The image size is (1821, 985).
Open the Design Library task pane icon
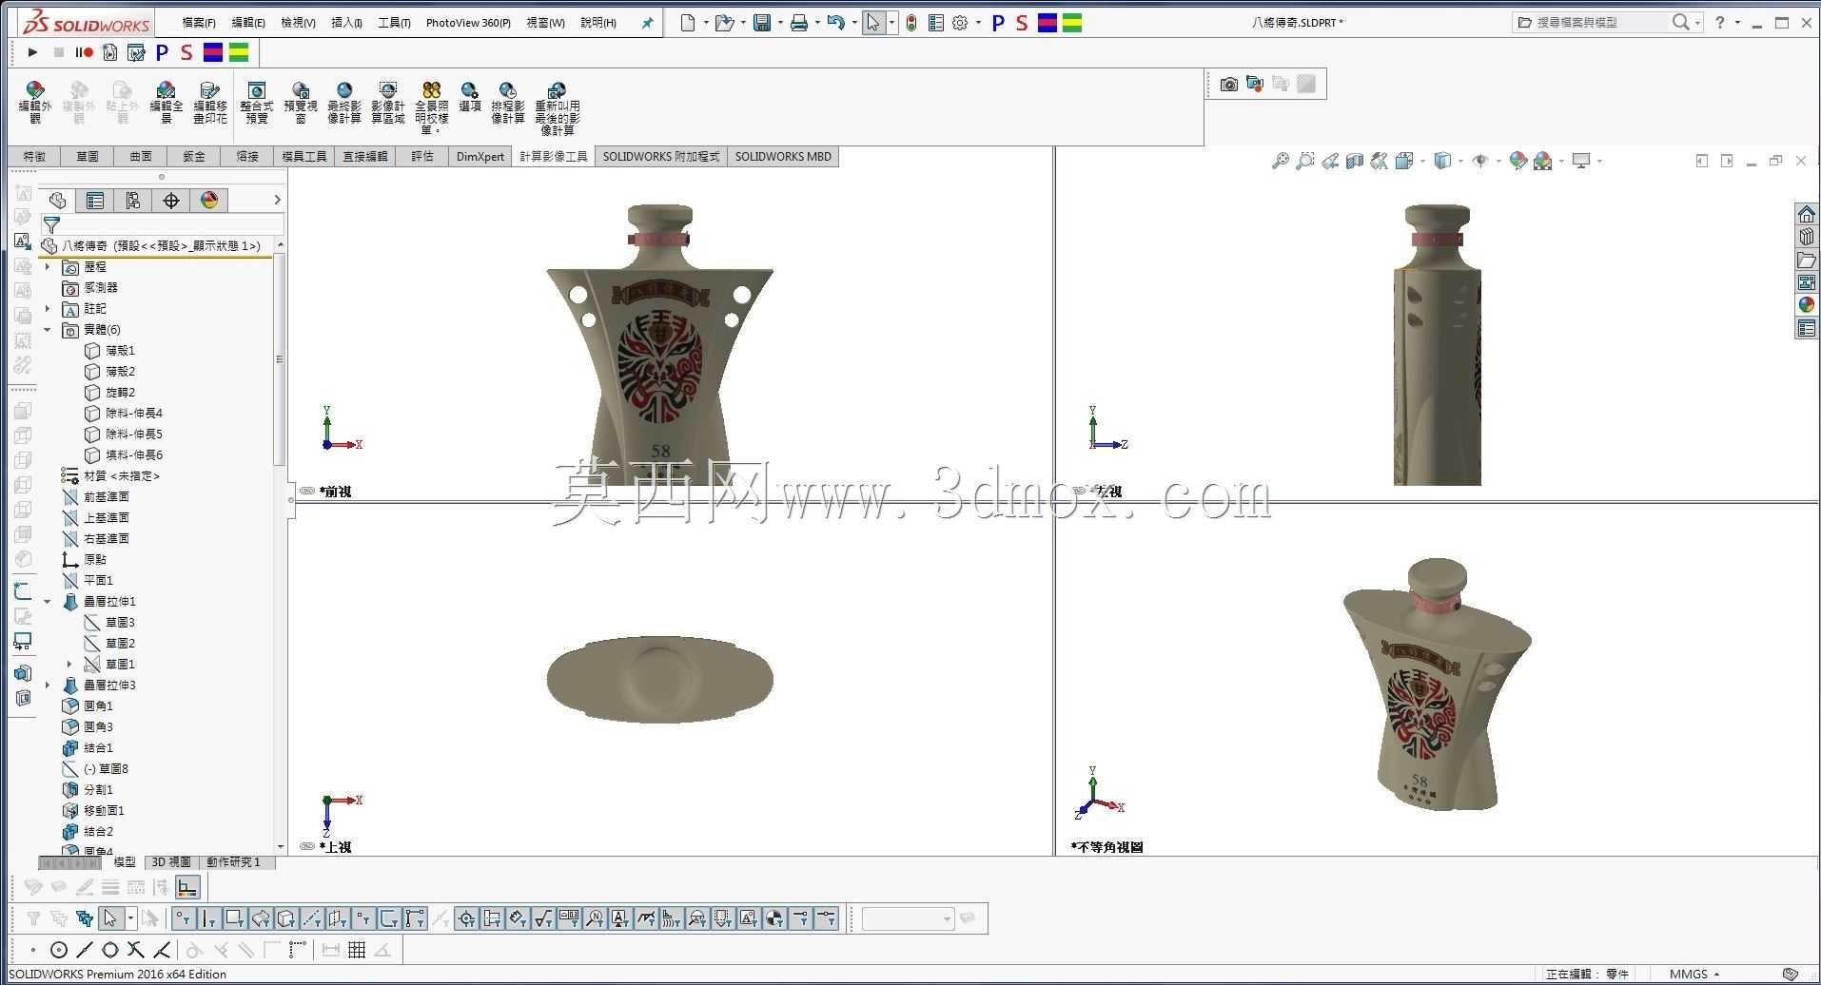pos(1806,237)
